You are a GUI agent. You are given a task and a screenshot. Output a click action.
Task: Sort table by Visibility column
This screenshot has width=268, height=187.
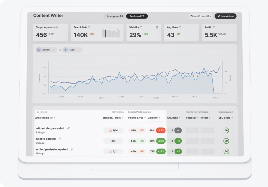(154, 118)
